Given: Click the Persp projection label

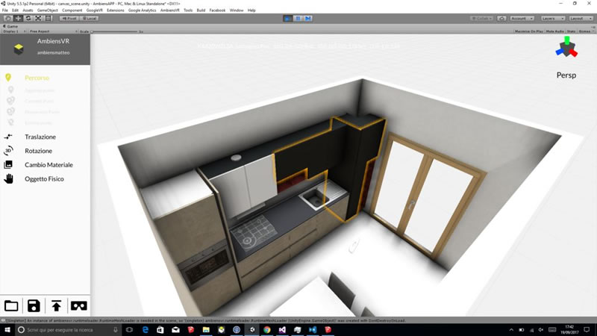Looking at the screenshot, I should [566, 75].
